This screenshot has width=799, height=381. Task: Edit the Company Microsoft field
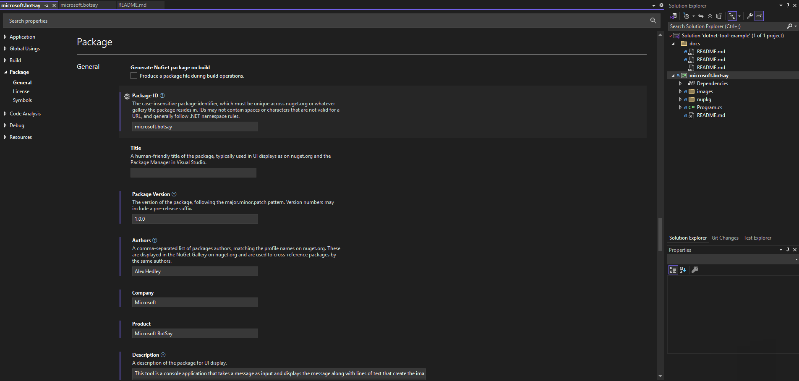195,303
